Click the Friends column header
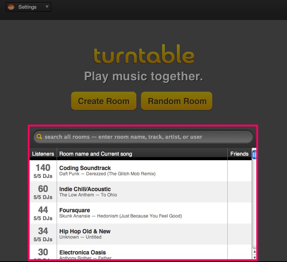This screenshot has height=262, width=287. click(x=239, y=154)
